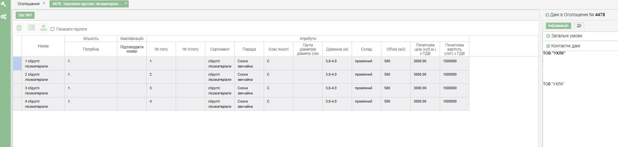Click the auction gavel icon in sidebar

tap(3, 4)
